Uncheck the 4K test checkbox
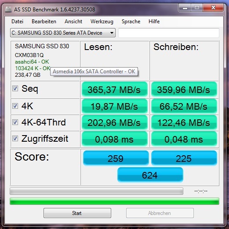 tap(15, 106)
